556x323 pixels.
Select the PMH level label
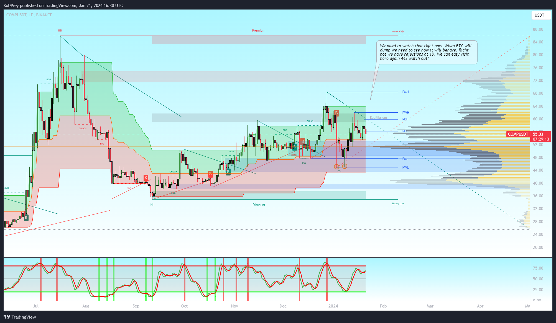pos(405,92)
